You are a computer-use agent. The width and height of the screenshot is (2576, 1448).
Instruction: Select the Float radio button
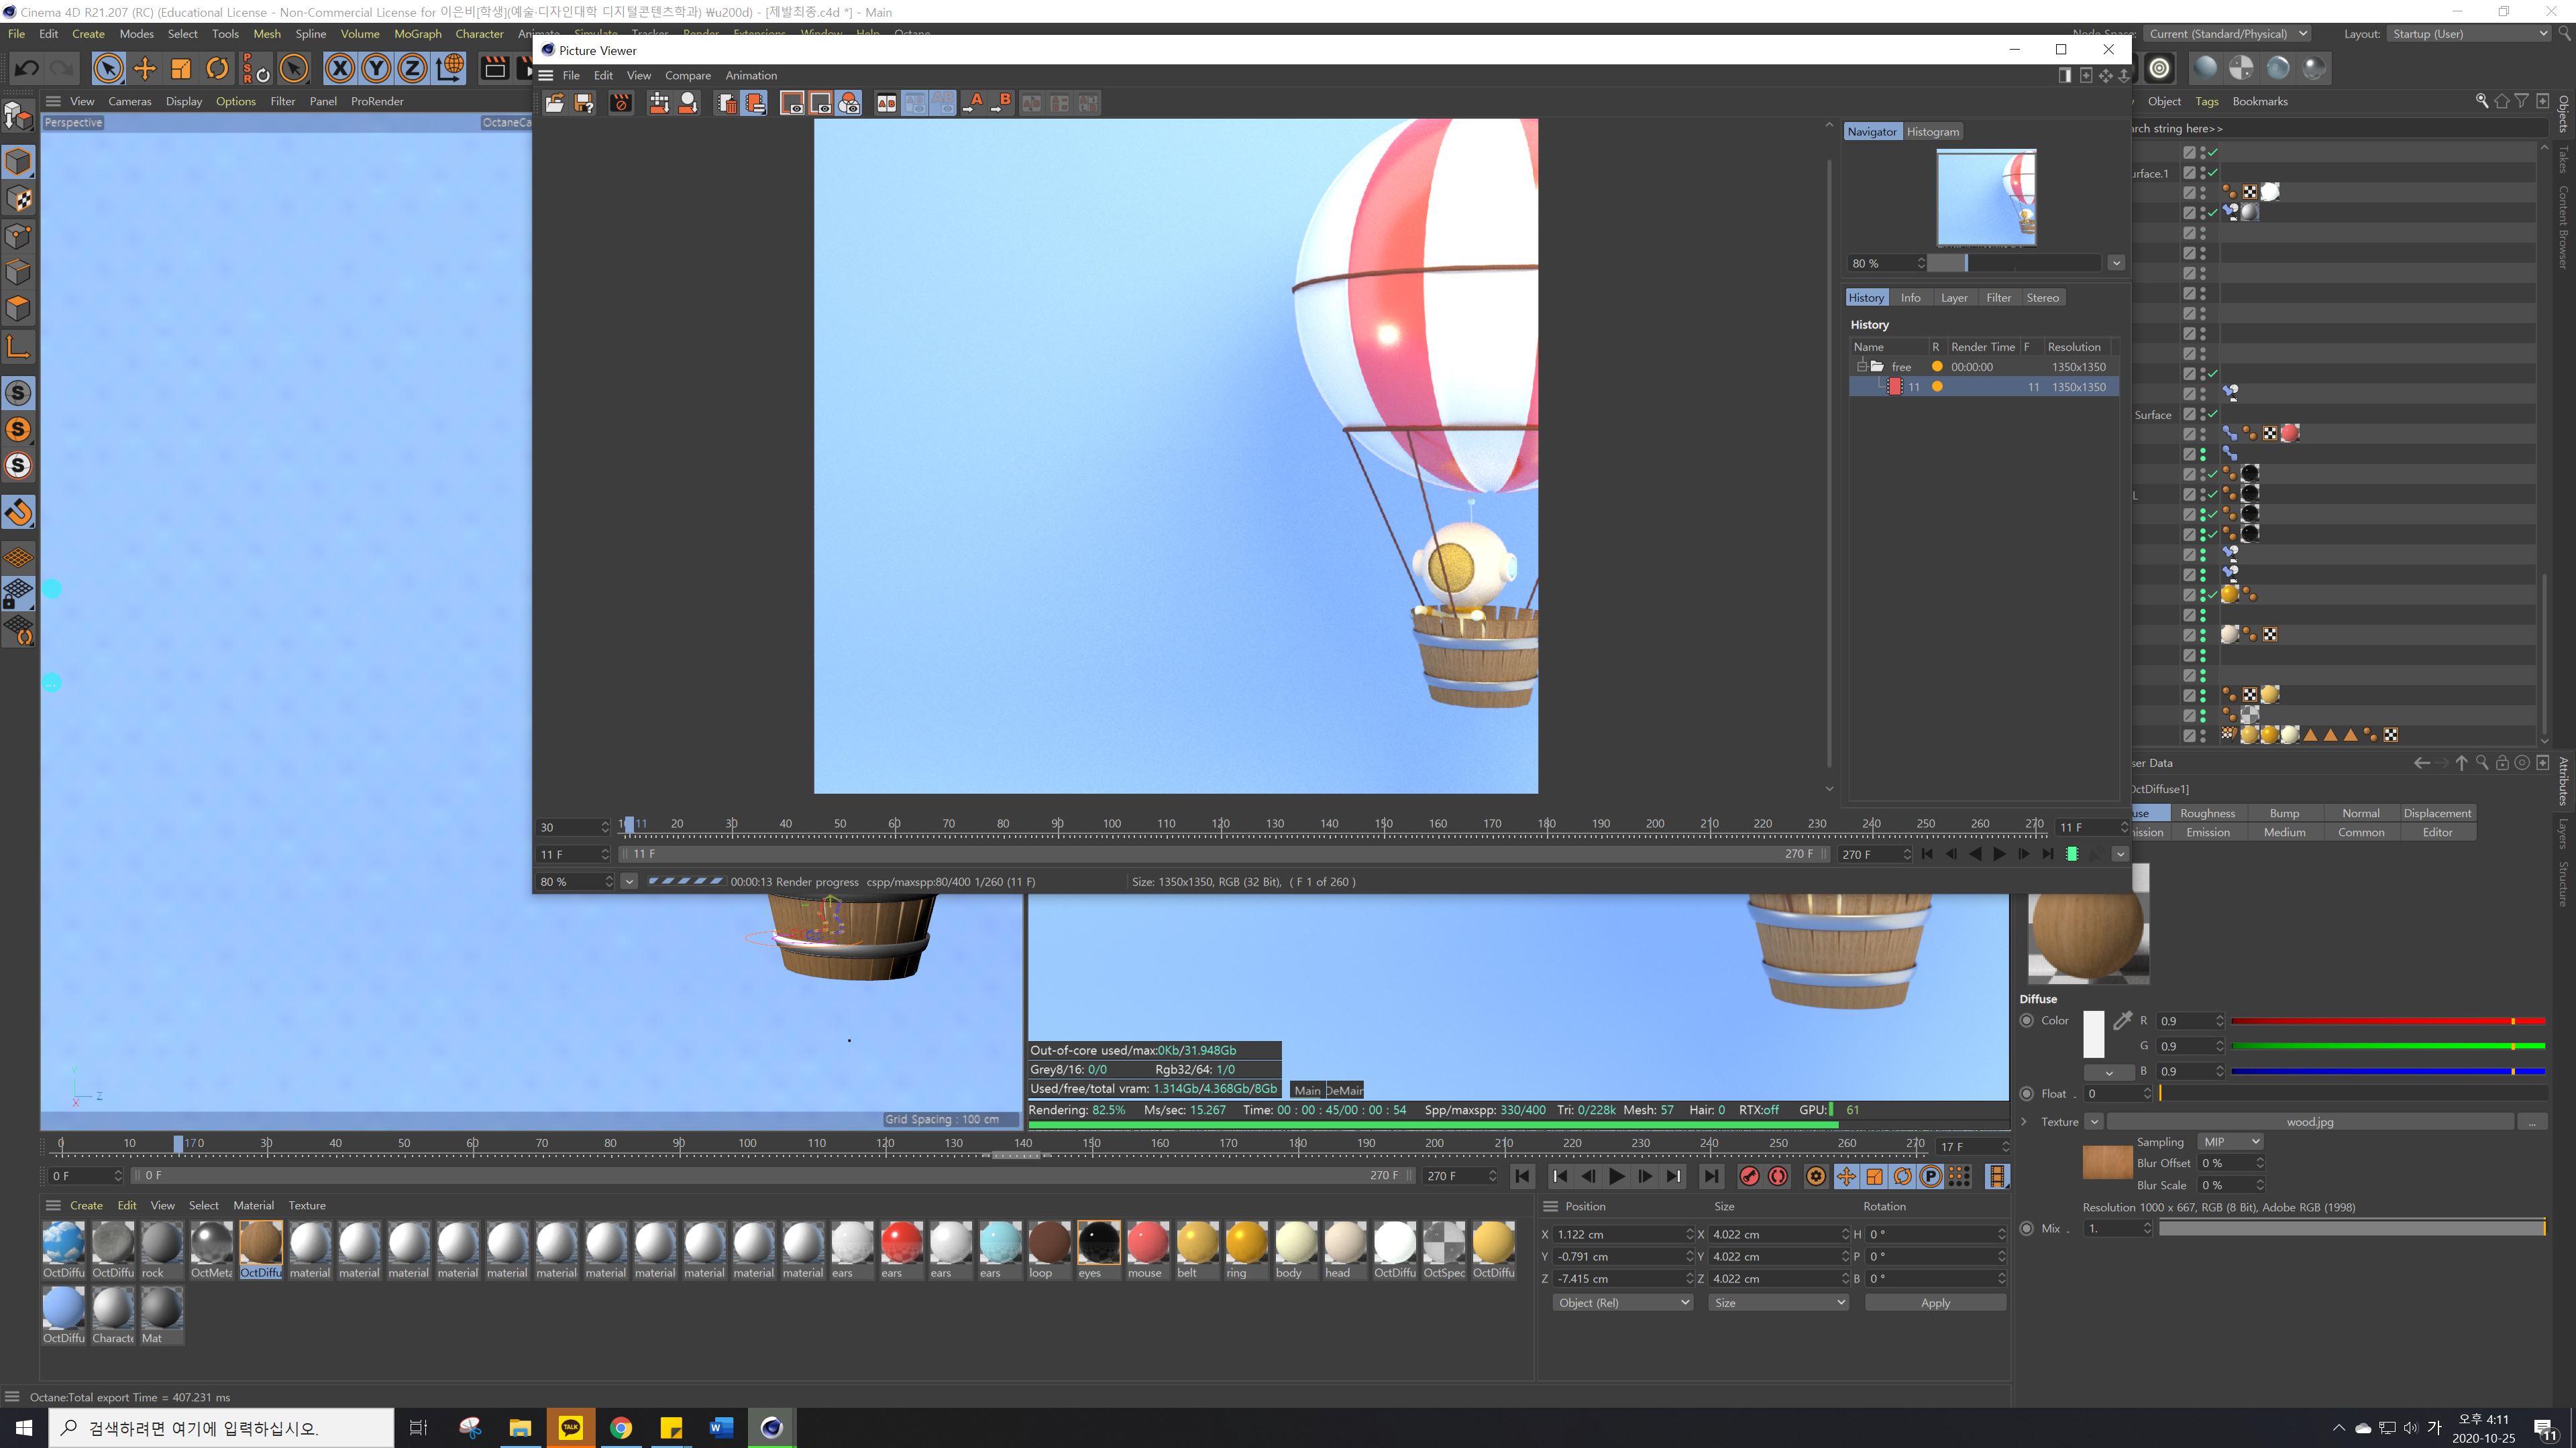click(x=2026, y=1093)
